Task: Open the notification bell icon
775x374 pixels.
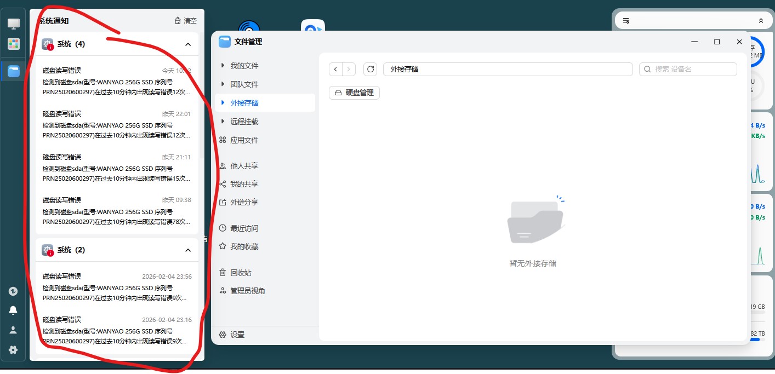Action: (x=14, y=310)
